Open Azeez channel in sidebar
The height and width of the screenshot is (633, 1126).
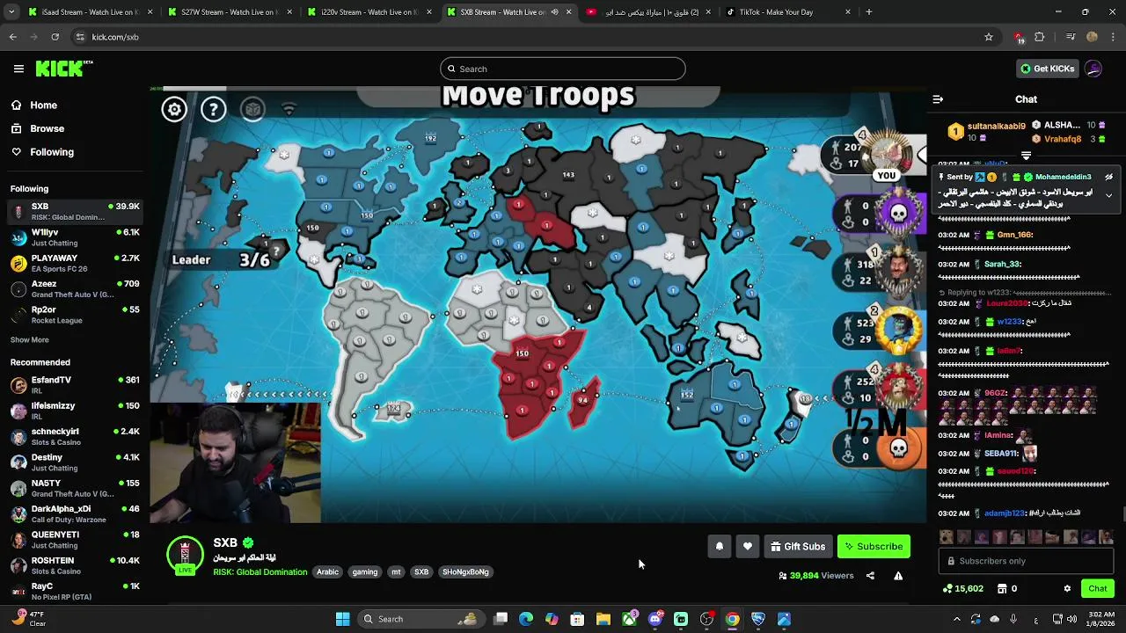pyautogui.click(x=75, y=288)
